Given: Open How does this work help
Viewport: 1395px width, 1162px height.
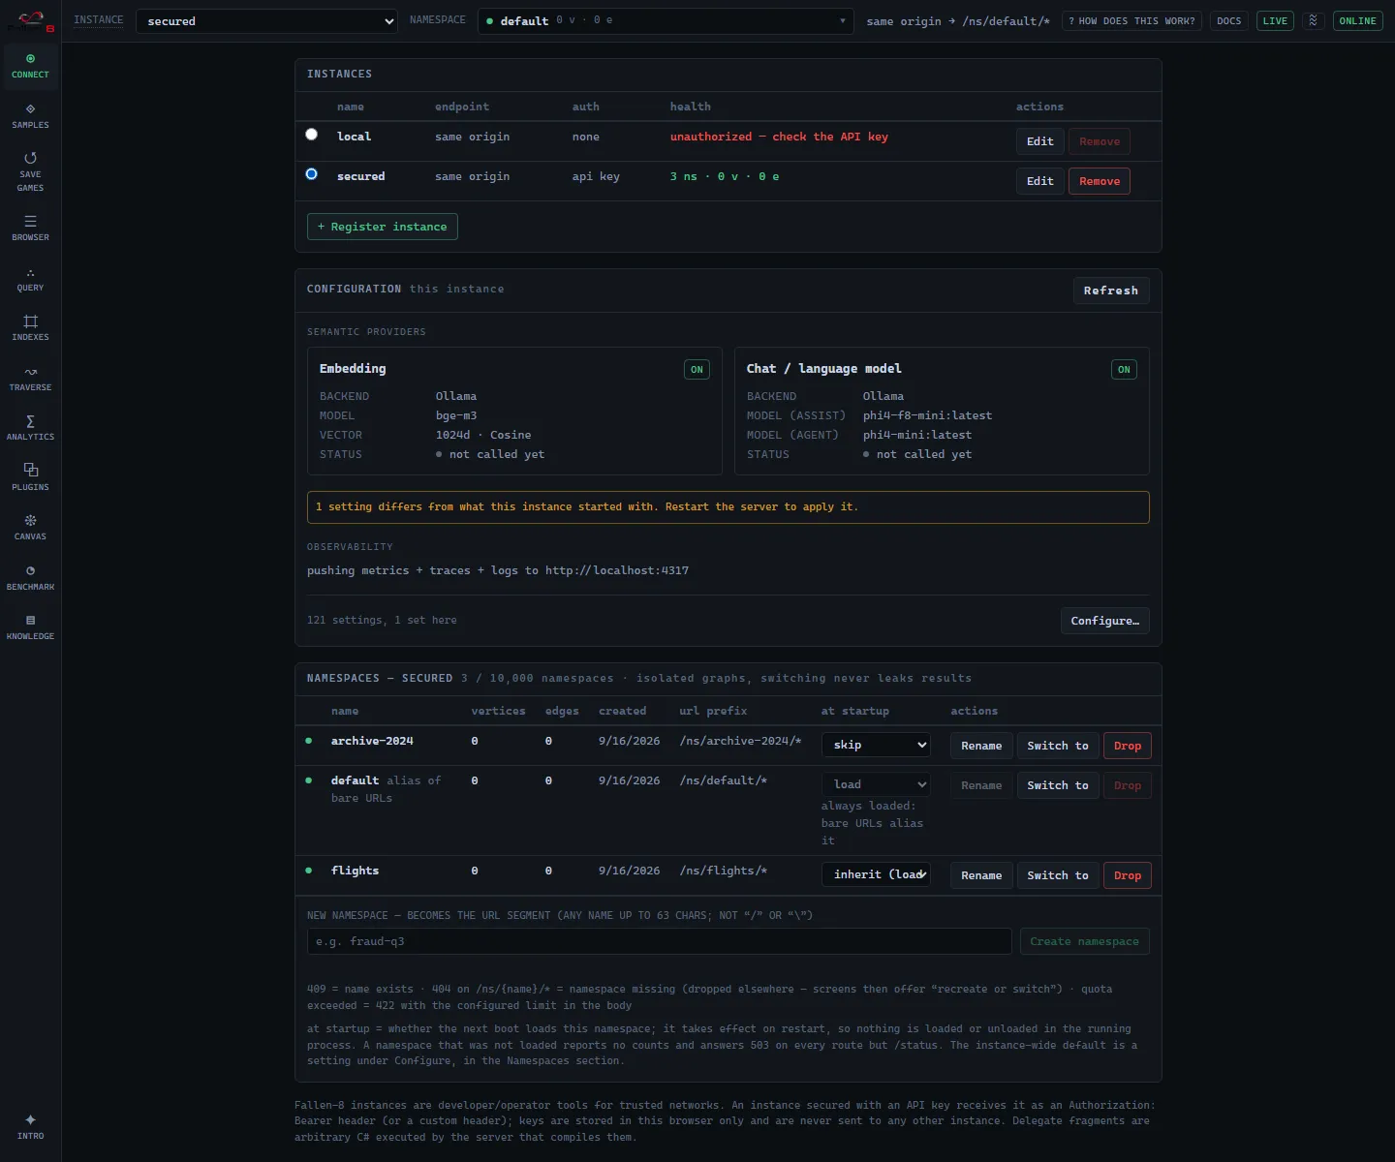Looking at the screenshot, I should tap(1131, 20).
